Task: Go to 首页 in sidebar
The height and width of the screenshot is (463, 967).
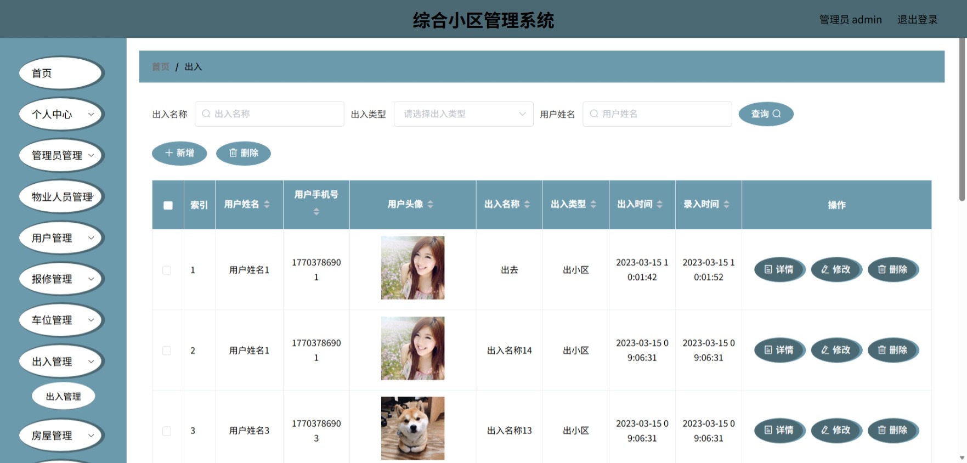Action: (61, 73)
